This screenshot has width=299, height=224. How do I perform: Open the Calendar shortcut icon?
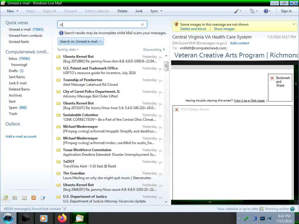(x=15, y=198)
